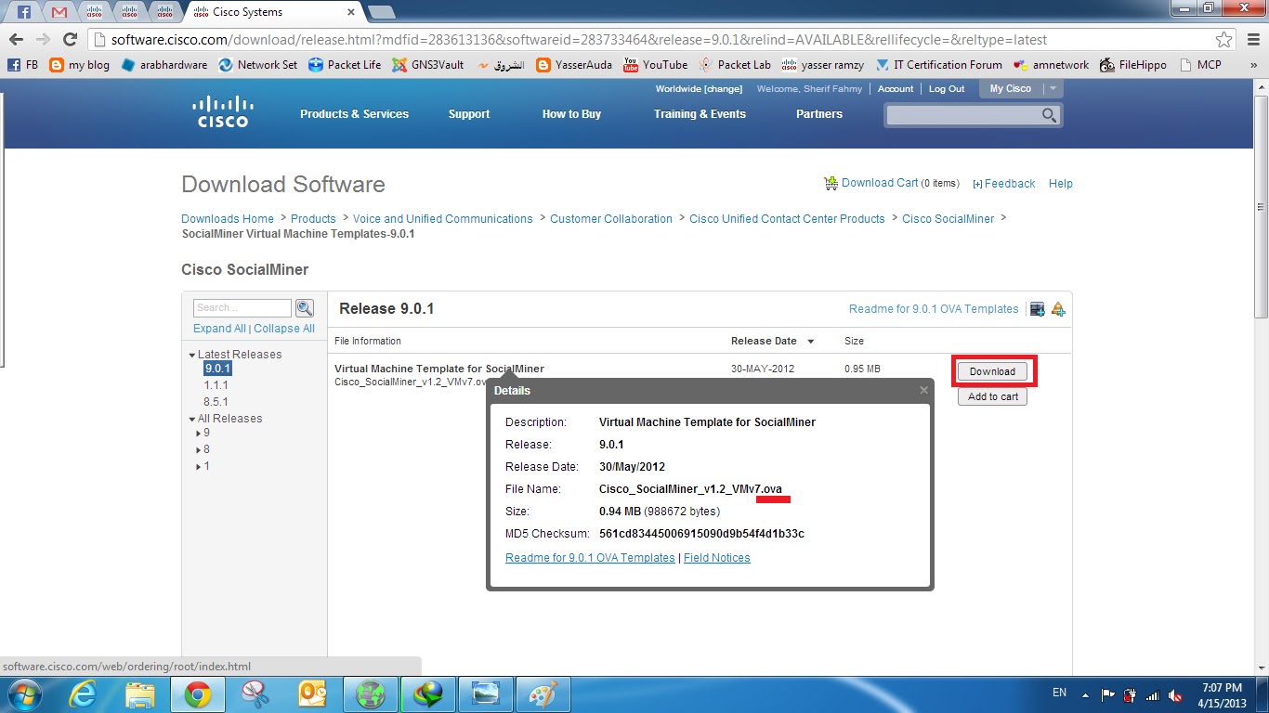Show hidden tray icons with the arrow
The image size is (1269, 713).
click(x=1084, y=694)
